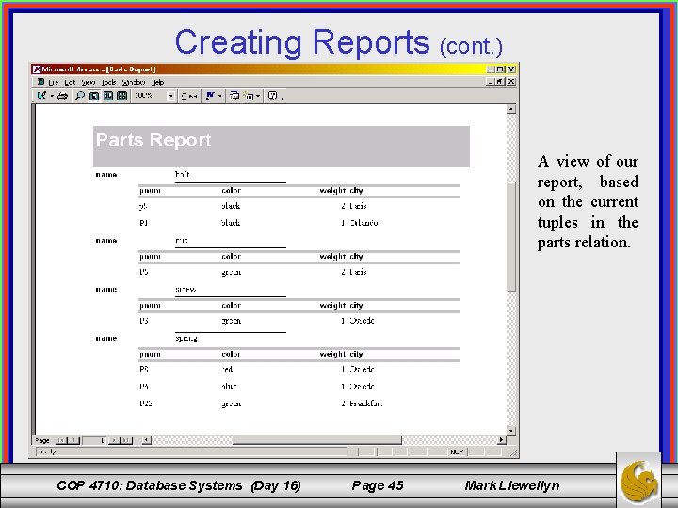
Task: Switch to Two Pages view icon
Action: [108, 95]
